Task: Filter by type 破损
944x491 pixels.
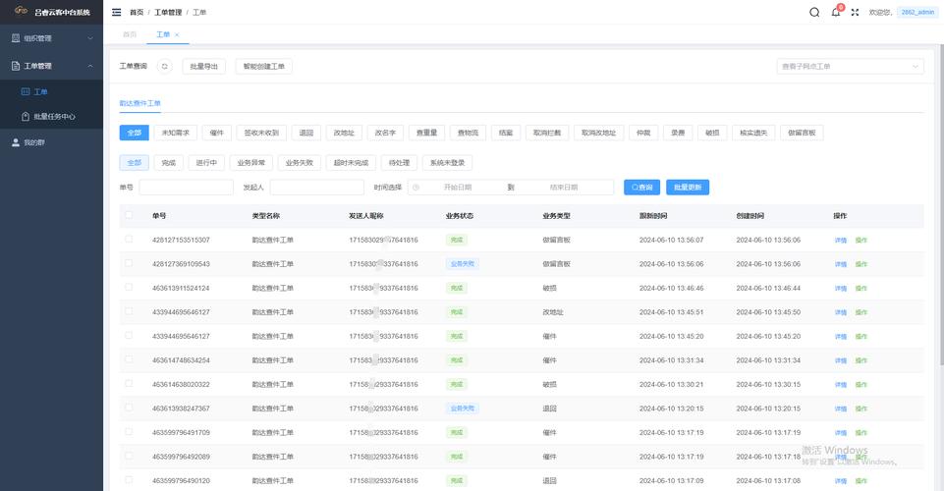Action: 712,133
